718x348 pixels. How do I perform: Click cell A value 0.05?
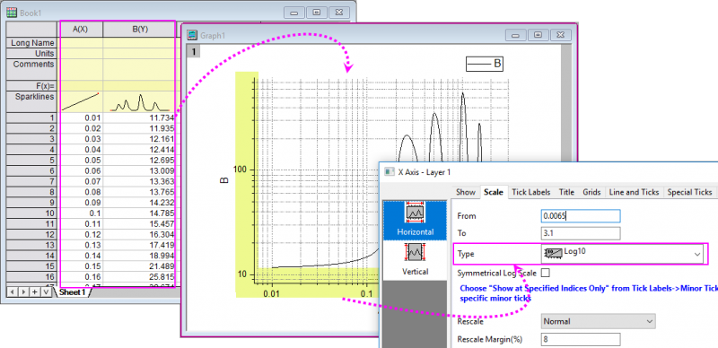[x=80, y=161]
